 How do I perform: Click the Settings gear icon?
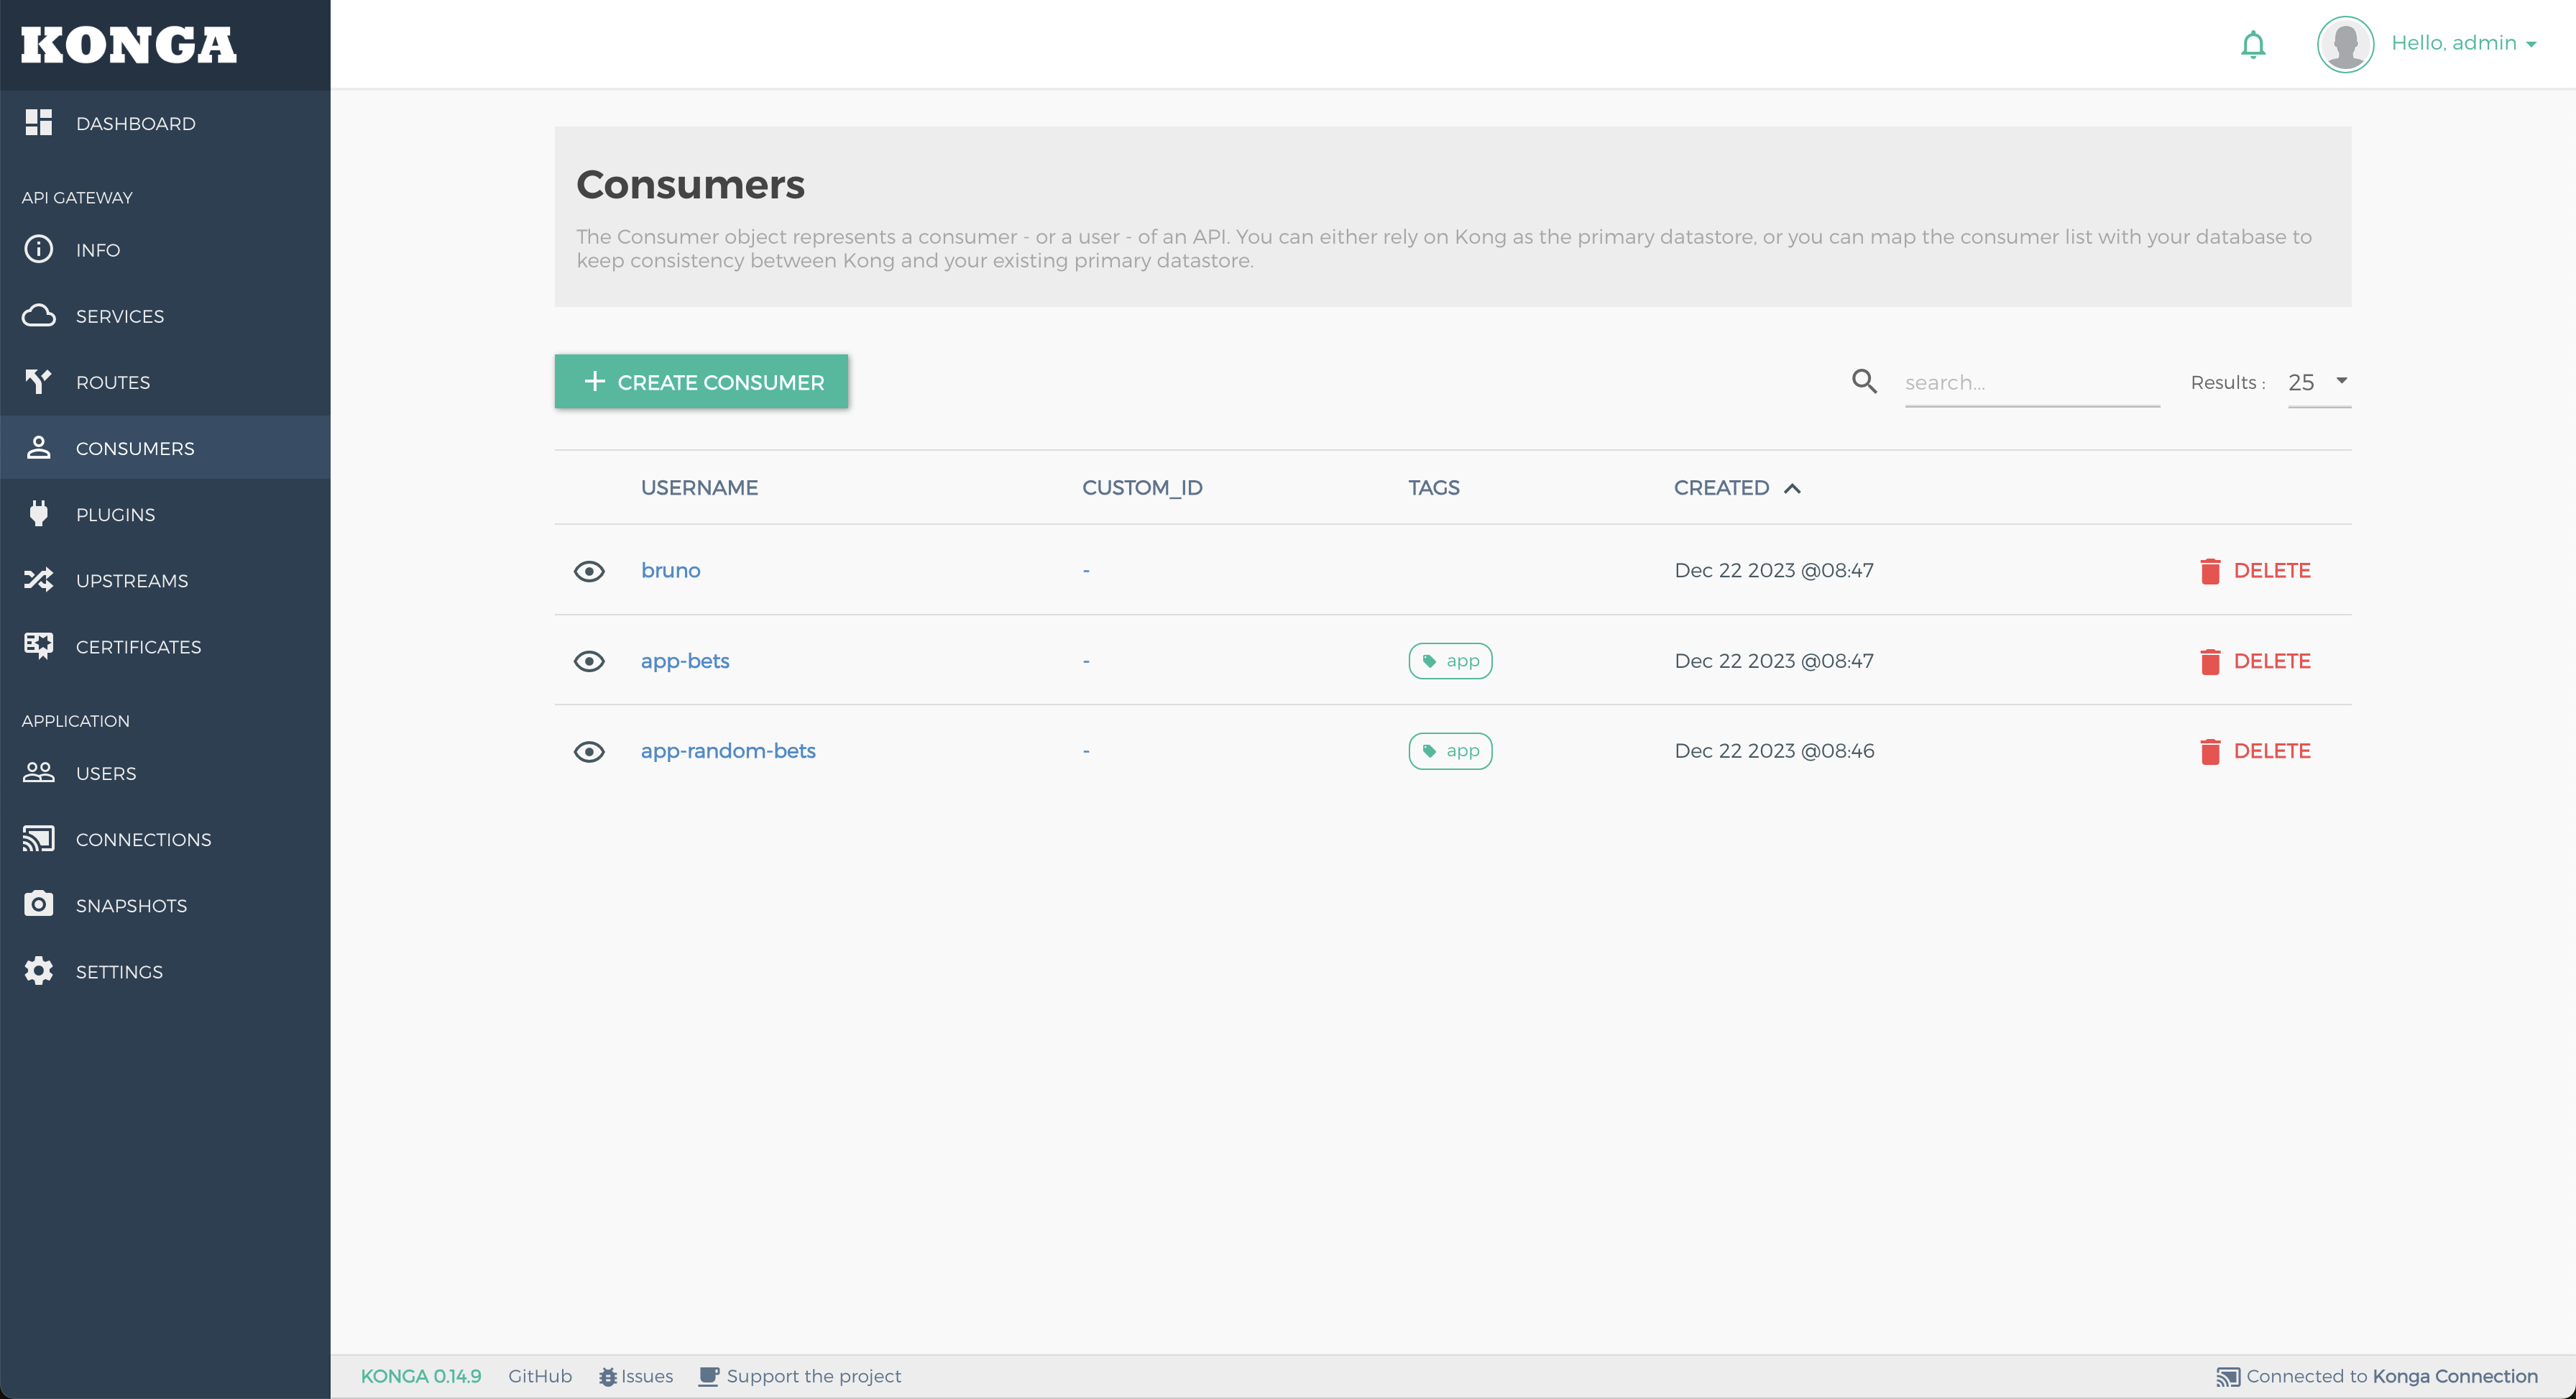point(38,971)
